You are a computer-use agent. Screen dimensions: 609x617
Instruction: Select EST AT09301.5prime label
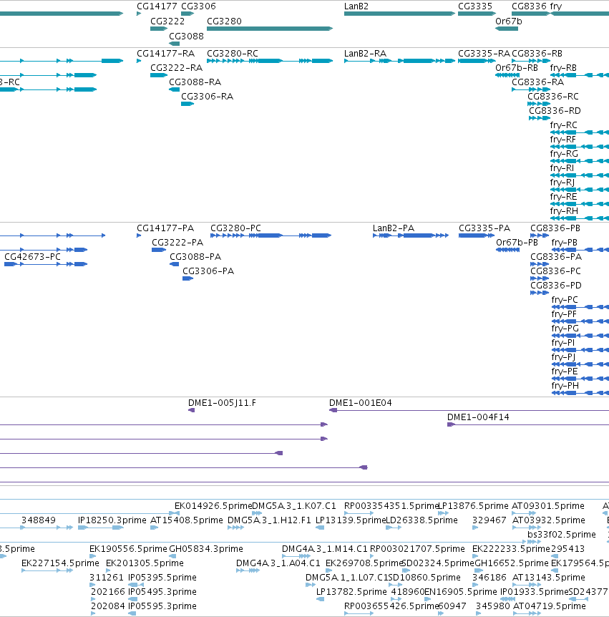(548, 505)
